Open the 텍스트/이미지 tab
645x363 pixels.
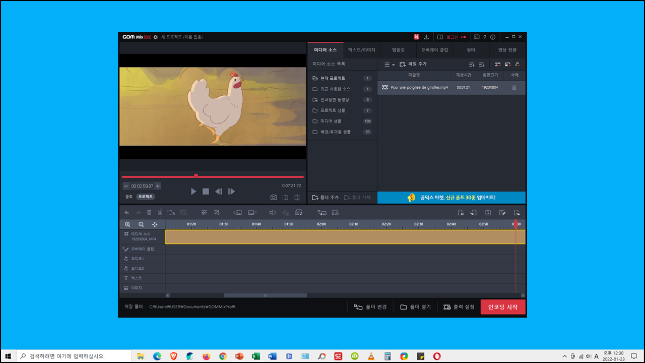click(362, 50)
